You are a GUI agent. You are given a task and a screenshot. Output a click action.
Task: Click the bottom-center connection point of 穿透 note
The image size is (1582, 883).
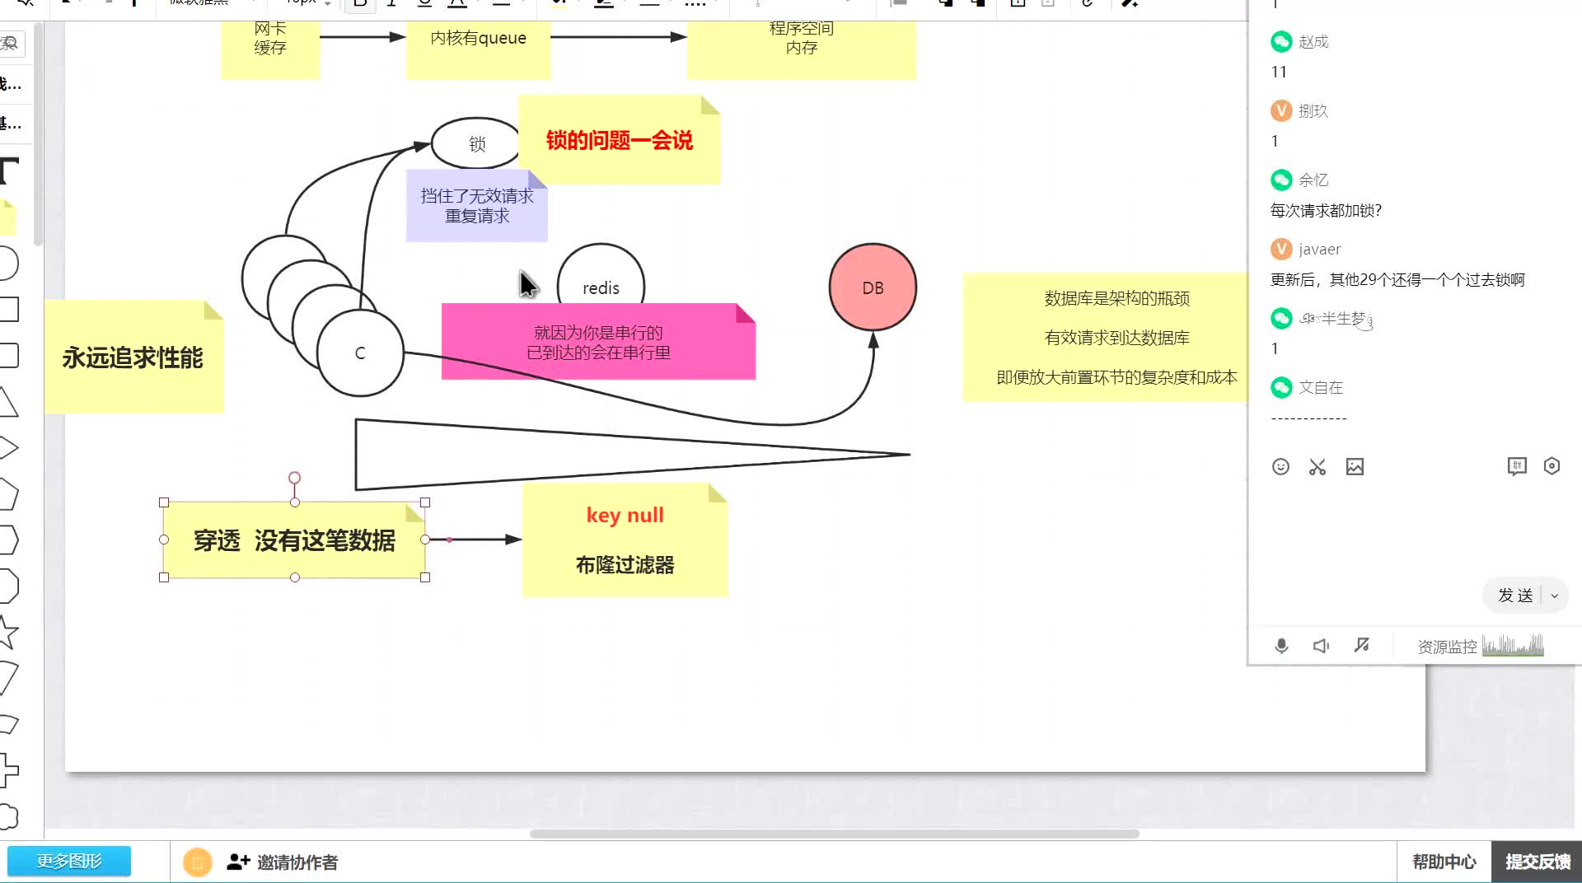tap(295, 577)
